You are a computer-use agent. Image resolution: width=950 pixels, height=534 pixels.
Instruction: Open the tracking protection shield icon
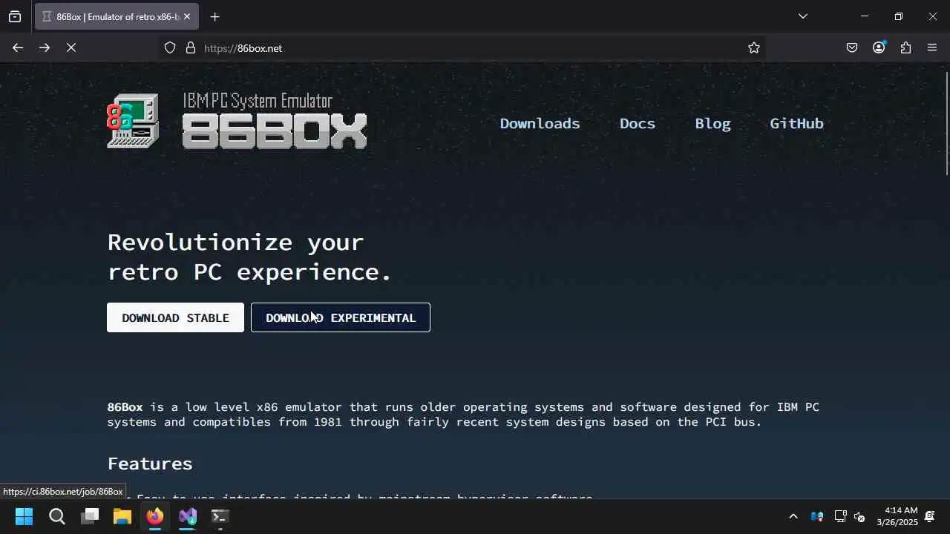pyautogui.click(x=170, y=47)
